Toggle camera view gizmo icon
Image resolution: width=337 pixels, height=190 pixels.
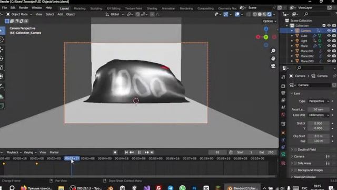(273, 66)
